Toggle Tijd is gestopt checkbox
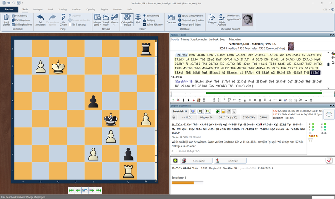335x199 pixels. pyautogui.click(x=70, y=25)
